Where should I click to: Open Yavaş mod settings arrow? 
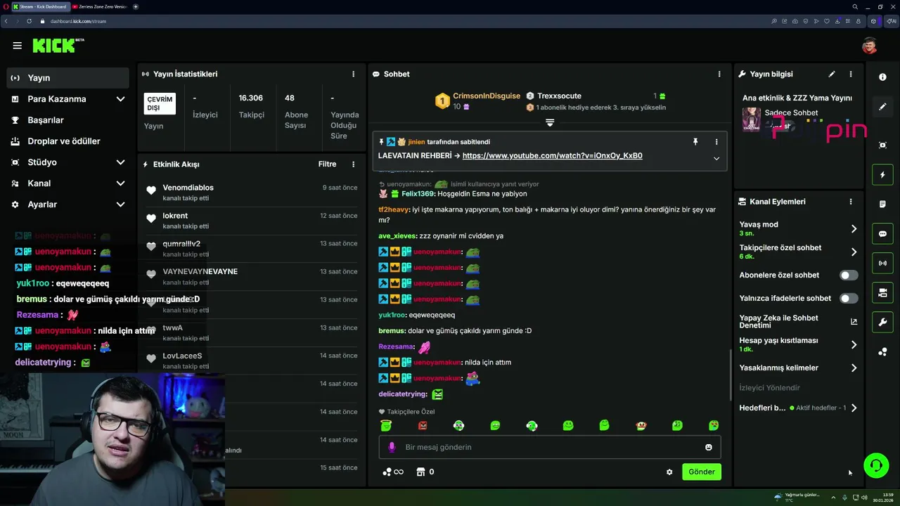tap(854, 229)
